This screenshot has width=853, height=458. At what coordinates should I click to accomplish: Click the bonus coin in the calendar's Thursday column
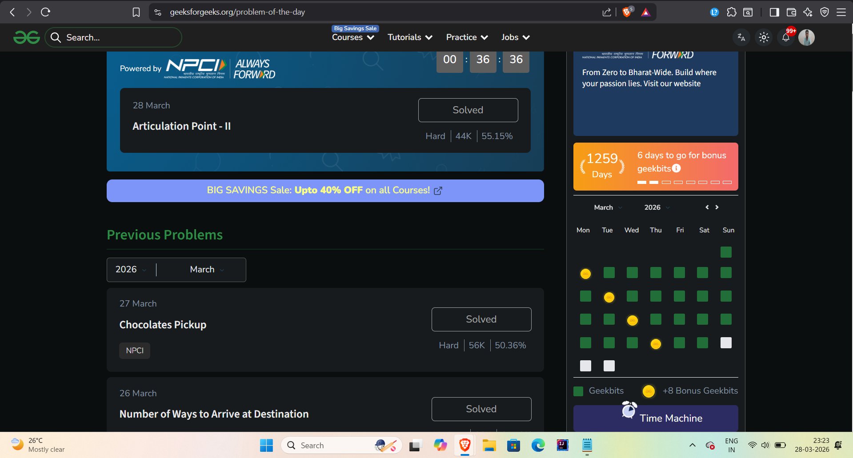[656, 344]
